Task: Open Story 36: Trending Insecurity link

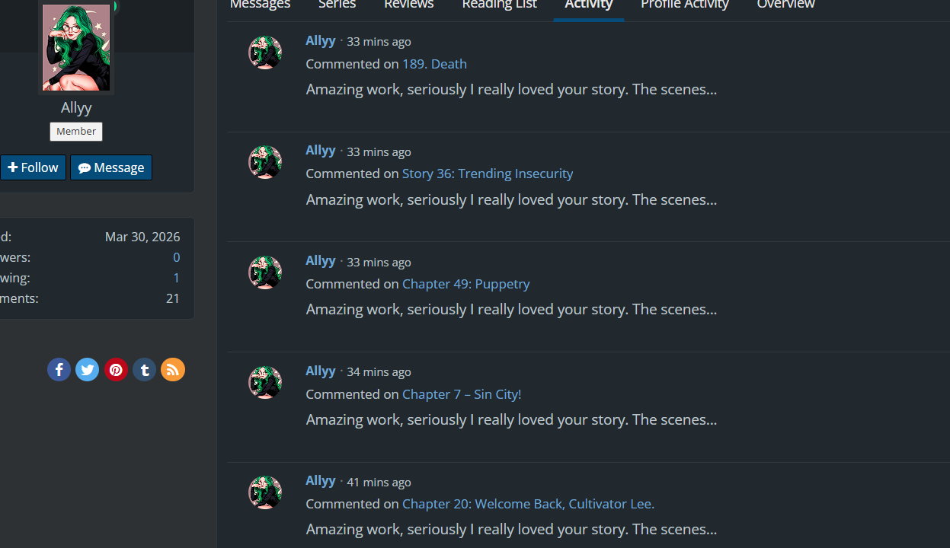Action: click(488, 174)
